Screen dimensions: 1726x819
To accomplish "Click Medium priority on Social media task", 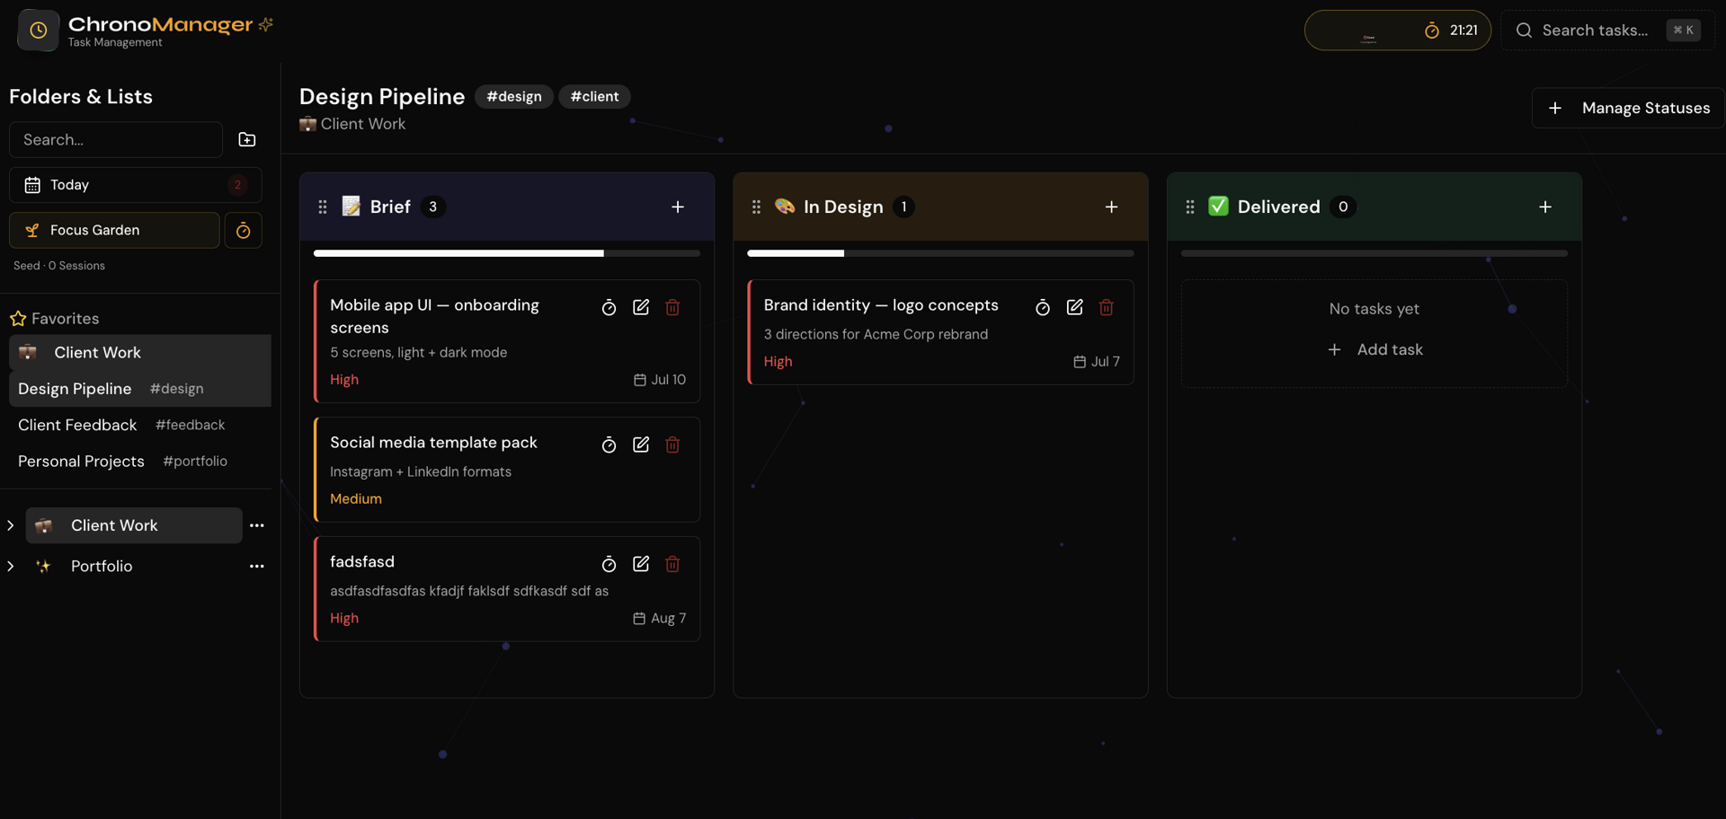I will click(356, 499).
